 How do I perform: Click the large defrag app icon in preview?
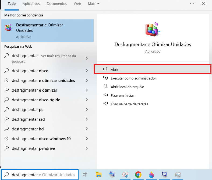click(153, 29)
